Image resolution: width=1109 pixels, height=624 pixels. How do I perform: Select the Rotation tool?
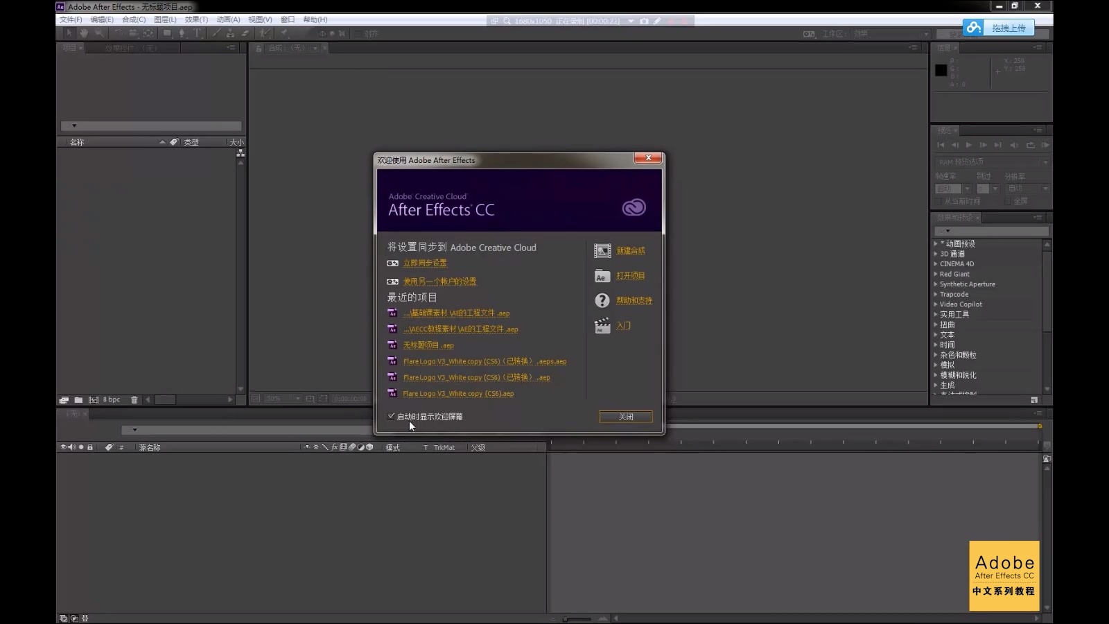118,33
